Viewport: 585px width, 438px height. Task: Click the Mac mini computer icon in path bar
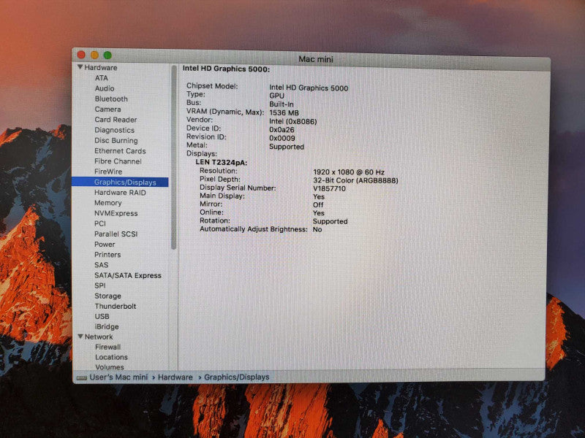82,377
